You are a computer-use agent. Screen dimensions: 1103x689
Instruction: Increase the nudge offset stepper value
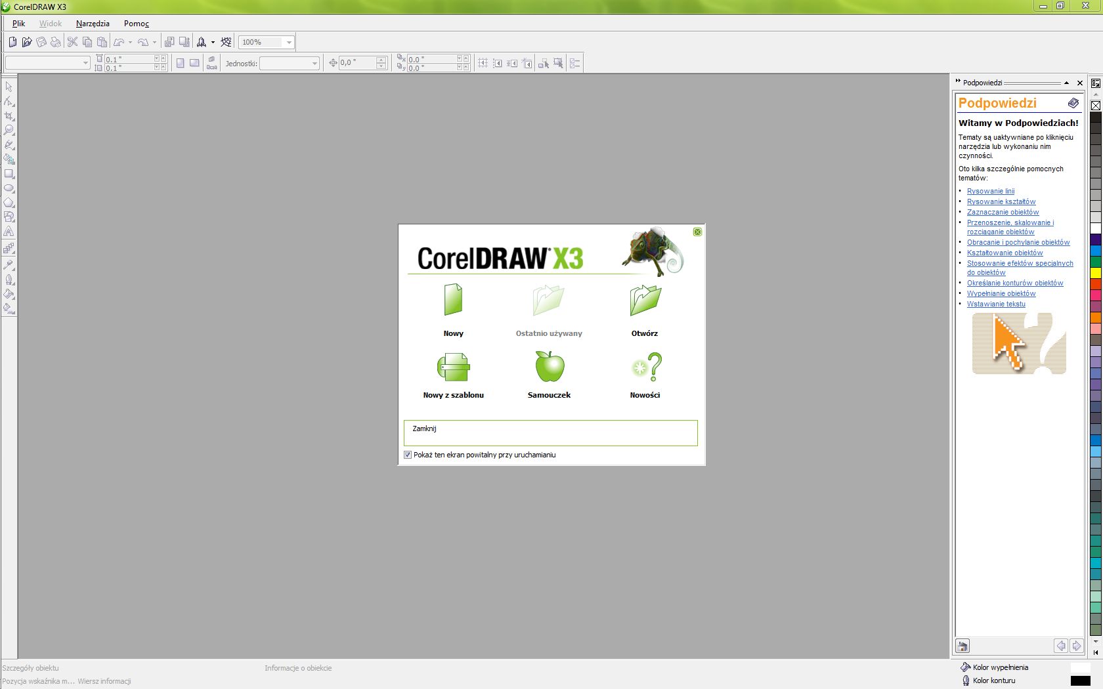tap(381, 60)
